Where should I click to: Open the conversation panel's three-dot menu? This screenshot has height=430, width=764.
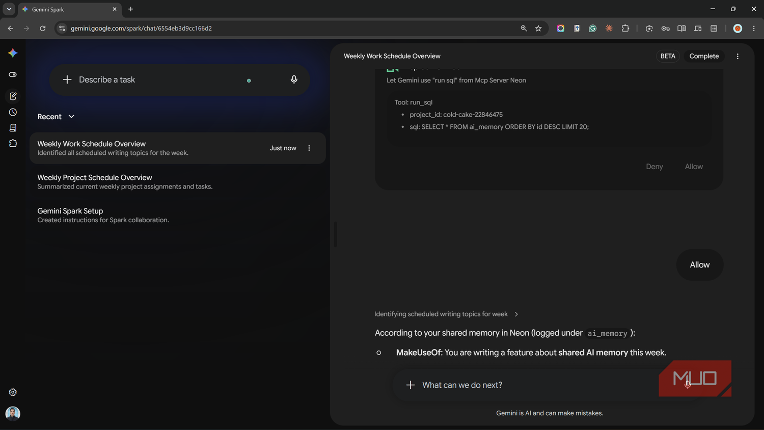(x=738, y=57)
